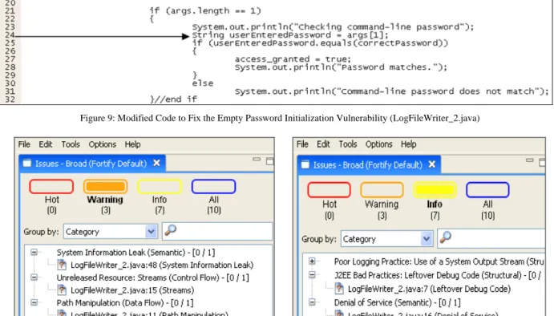
Task: Click code line 24 String userEnteredPassword
Action: (289, 35)
